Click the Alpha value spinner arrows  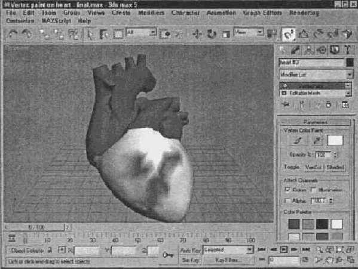click(x=331, y=200)
